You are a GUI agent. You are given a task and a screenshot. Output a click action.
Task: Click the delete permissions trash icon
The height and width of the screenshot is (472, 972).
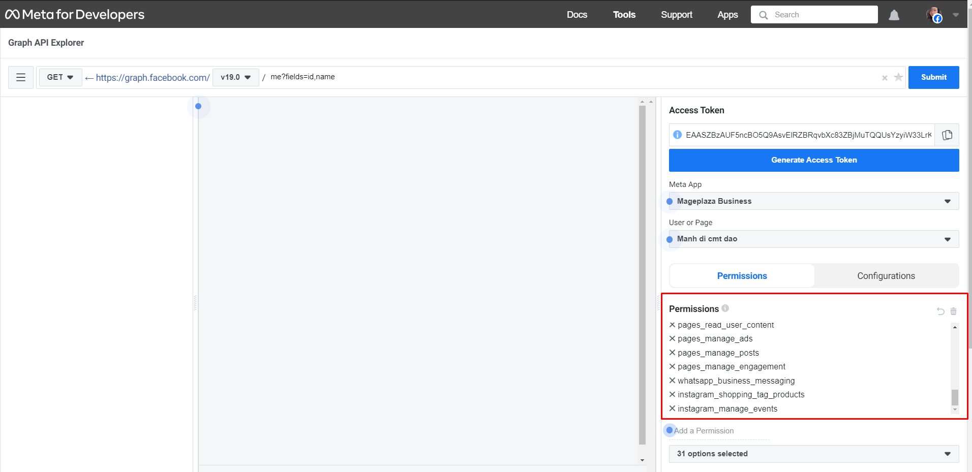(953, 311)
